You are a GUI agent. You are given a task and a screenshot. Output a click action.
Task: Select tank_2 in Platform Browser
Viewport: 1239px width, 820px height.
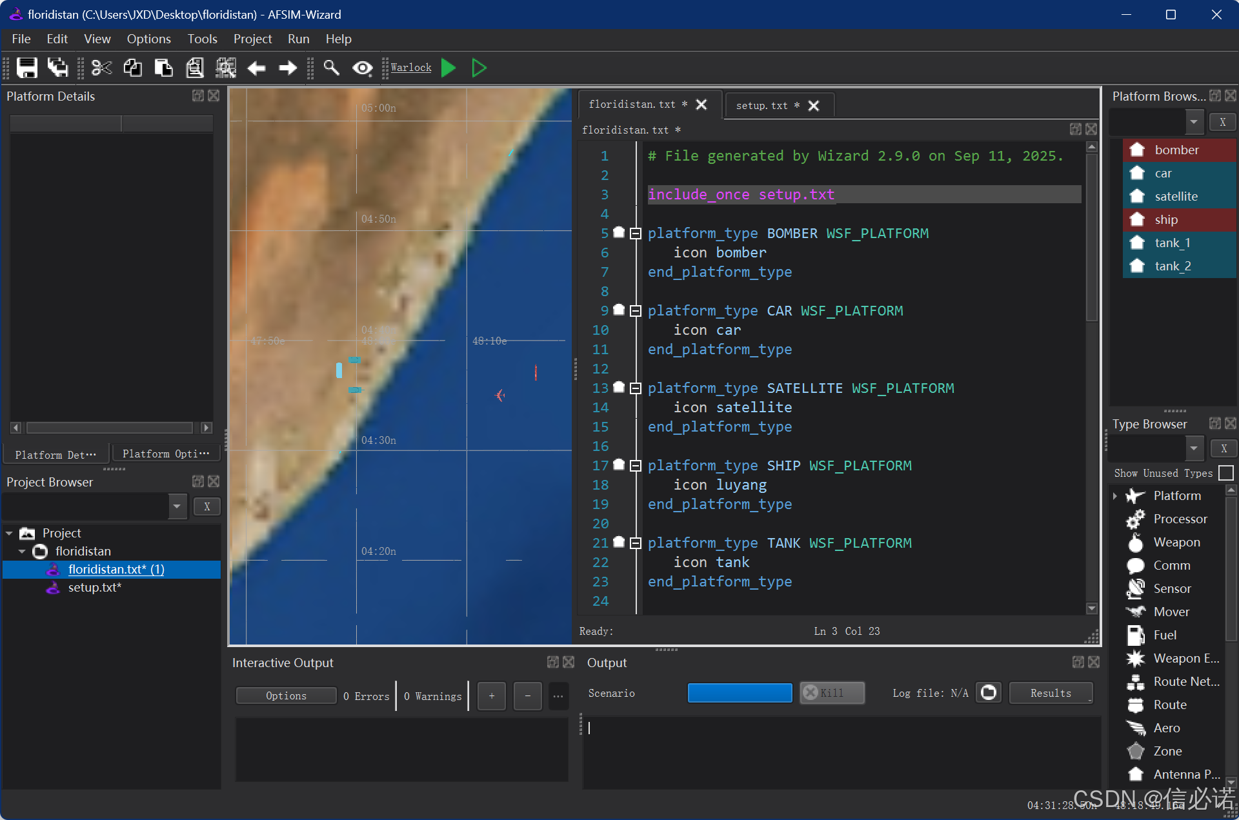coord(1179,266)
